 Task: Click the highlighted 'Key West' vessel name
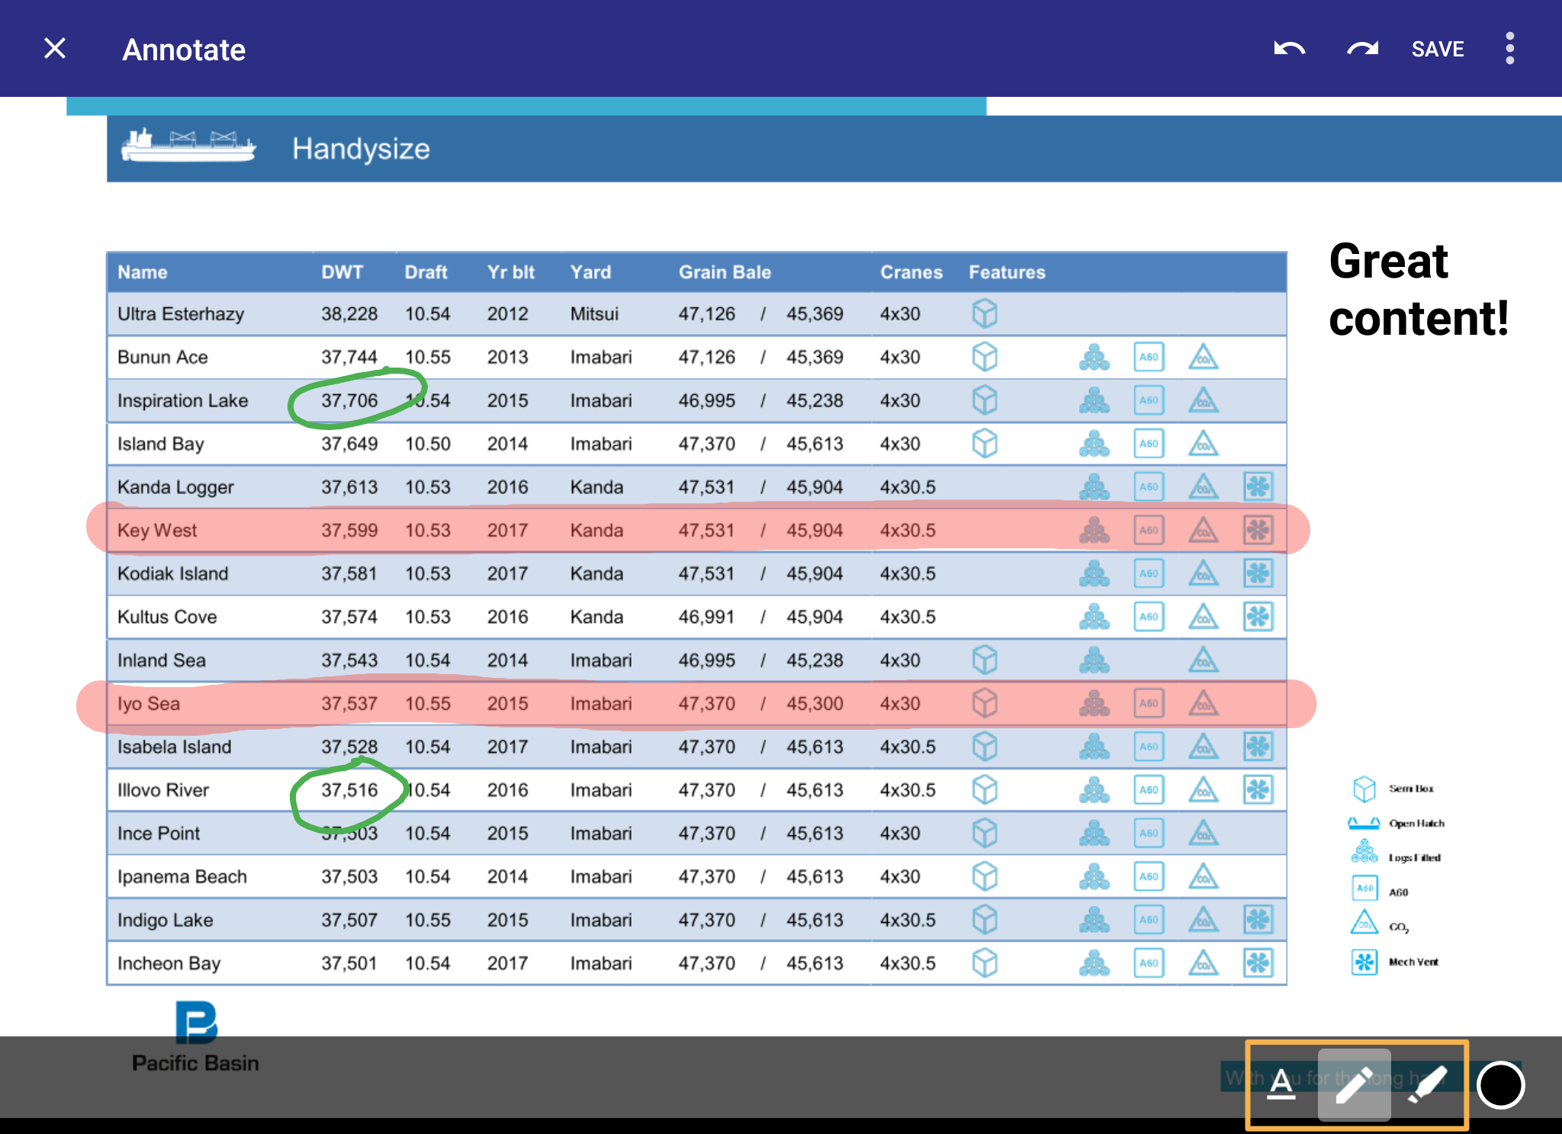coord(157,531)
